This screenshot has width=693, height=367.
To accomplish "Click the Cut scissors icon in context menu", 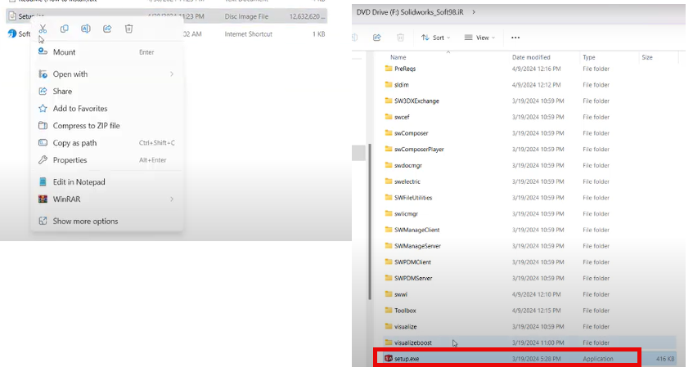I will (x=43, y=29).
